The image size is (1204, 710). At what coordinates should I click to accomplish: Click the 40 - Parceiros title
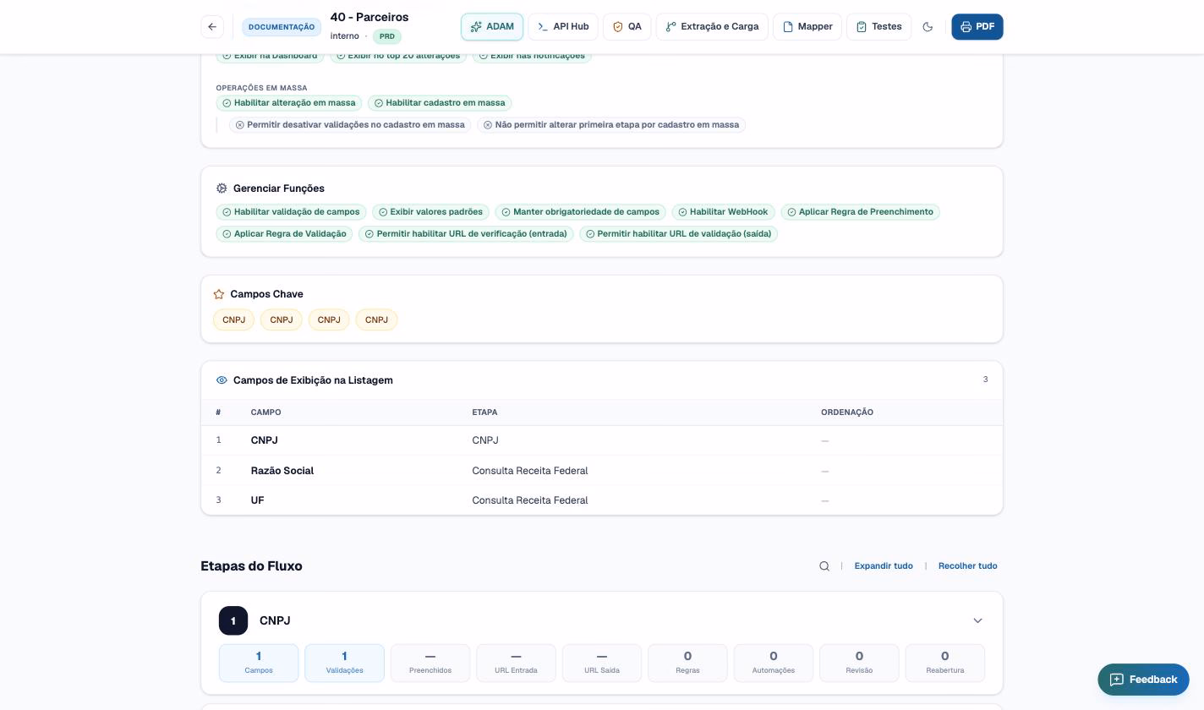point(369,17)
